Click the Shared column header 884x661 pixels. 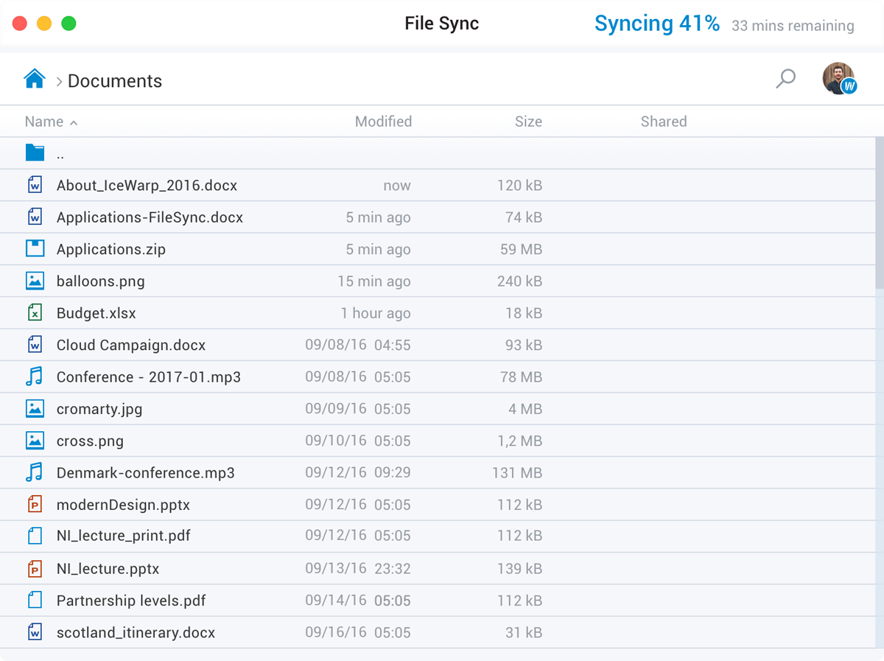pos(663,122)
